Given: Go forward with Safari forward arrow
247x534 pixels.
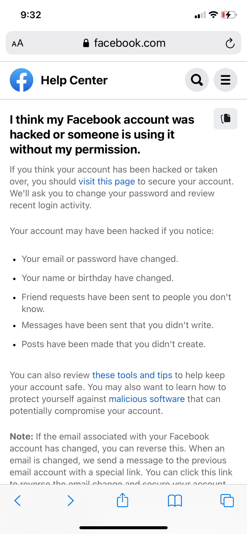Looking at the screenshot, I should [71, 501].
